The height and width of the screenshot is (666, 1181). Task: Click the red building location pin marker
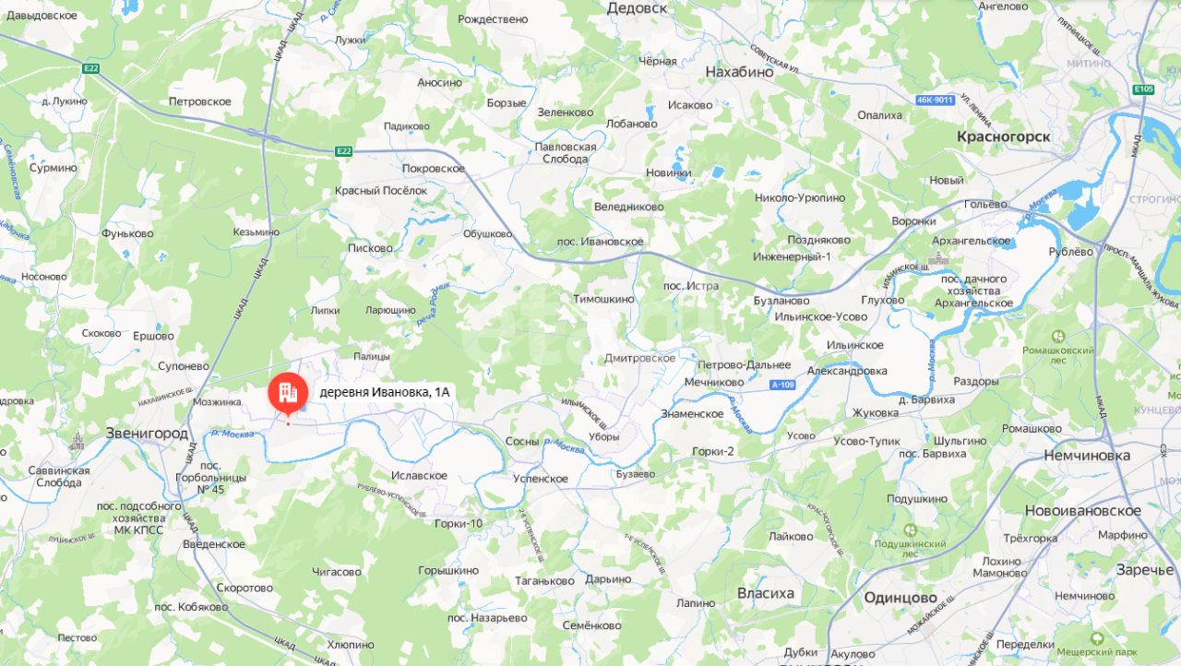pyautogui.click(x=288, y=394)
